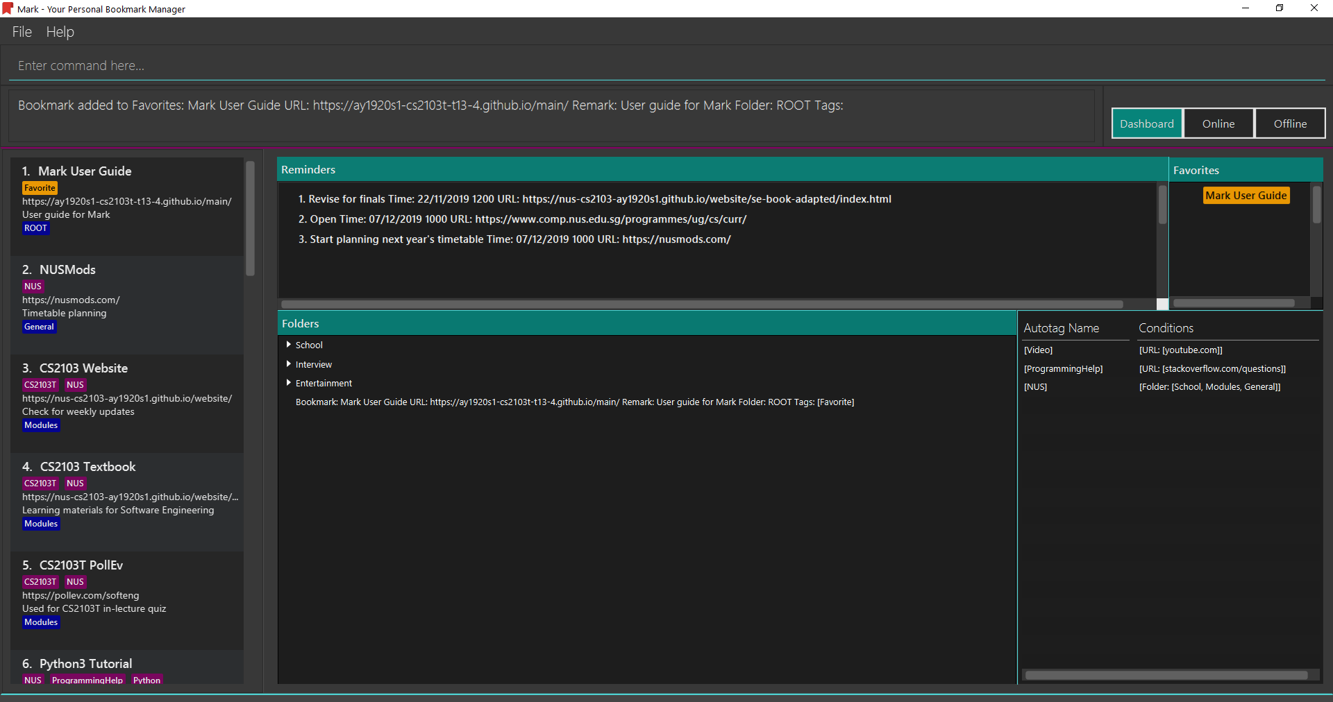Switch to the Online tab

1218,123
